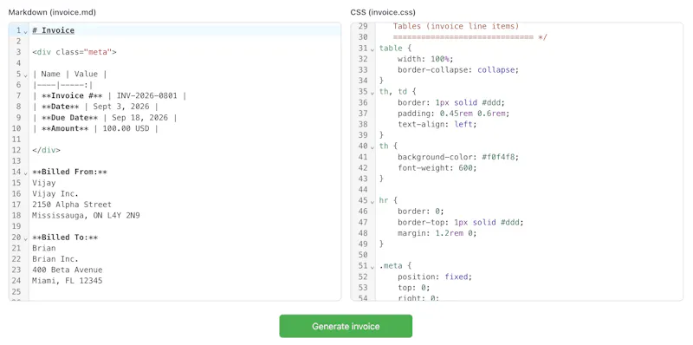Click the 'Sept 3, 2026' date value
The image size is (693, 345).
(121, 107)
